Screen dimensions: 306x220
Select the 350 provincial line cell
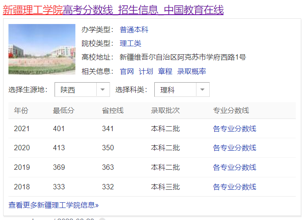click(x=108, y=148)
